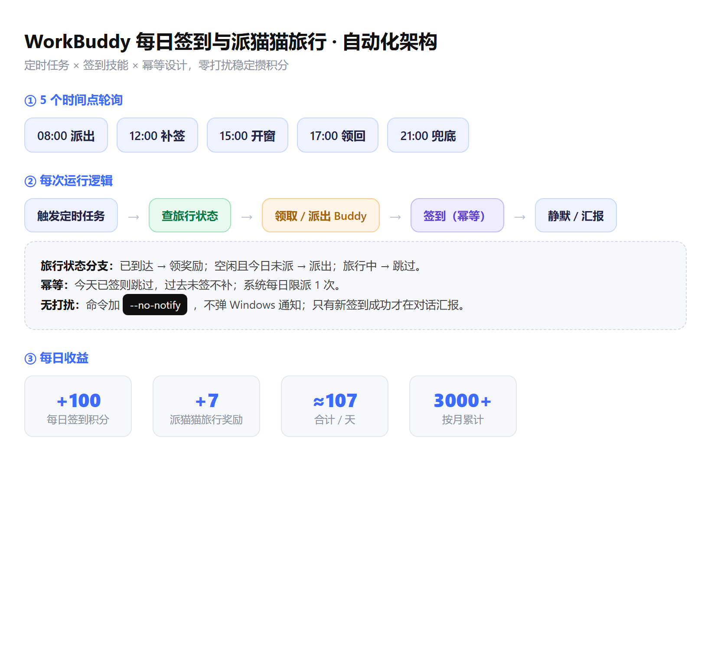711x659 pixels.
Task: Click the ③ 每日收益 section heading
Action: click(x=56, y=358)
